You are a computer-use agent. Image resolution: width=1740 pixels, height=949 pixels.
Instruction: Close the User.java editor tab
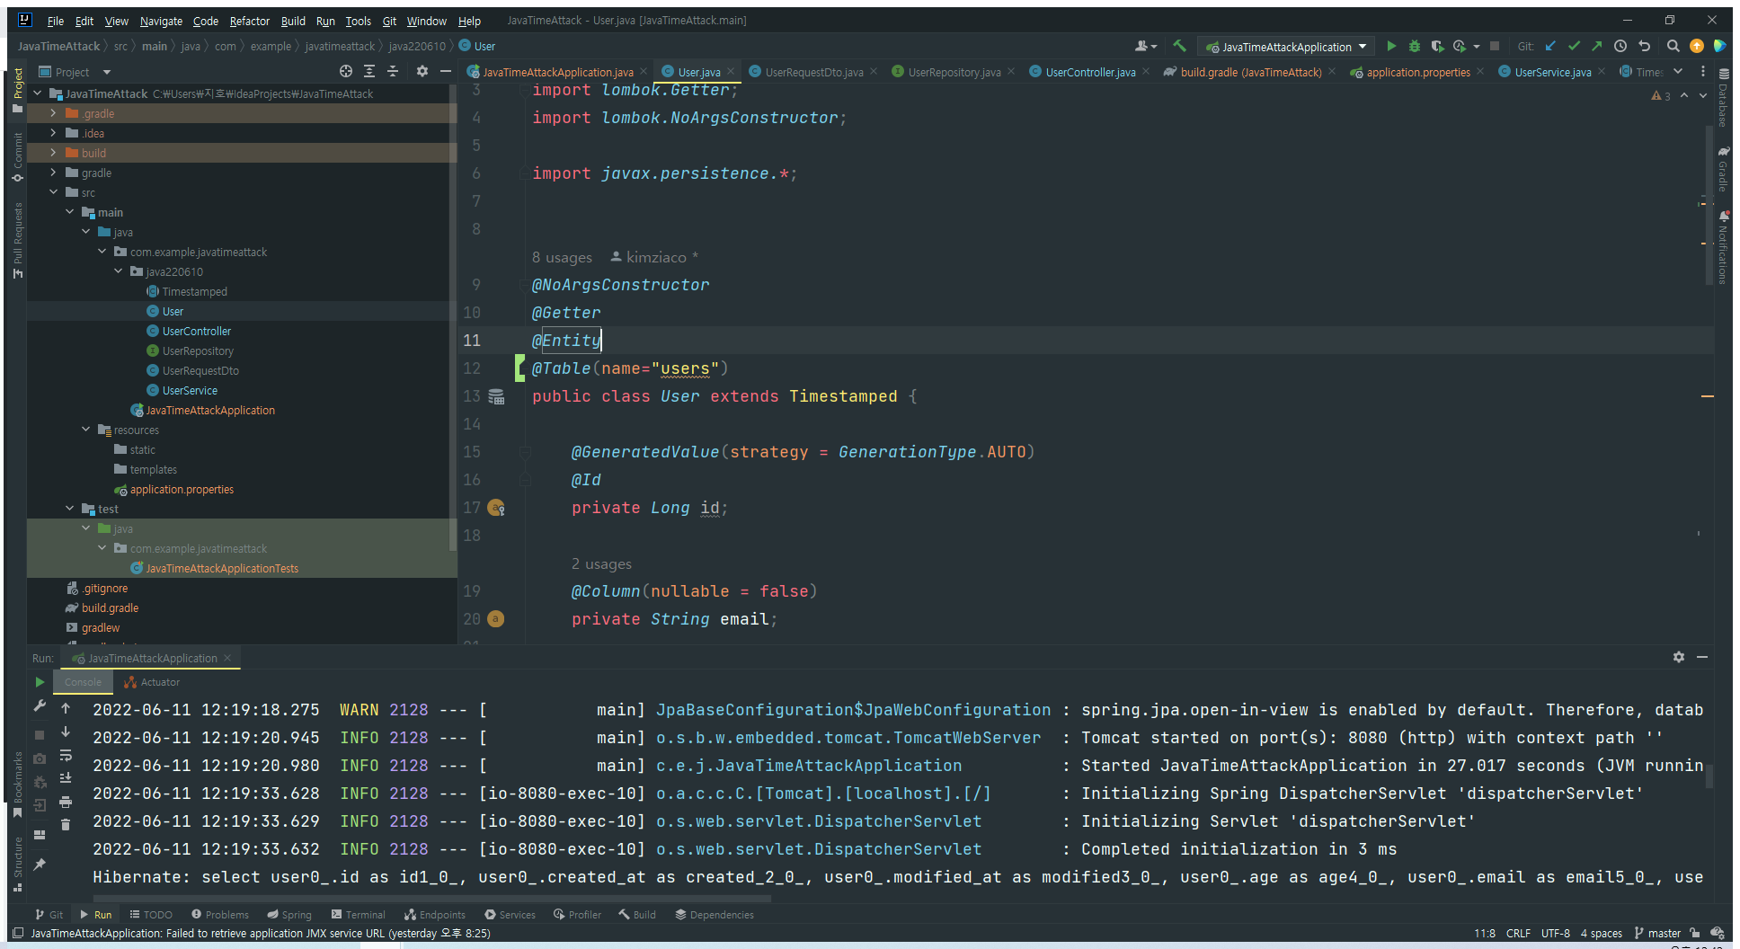(x=731, y=72)
